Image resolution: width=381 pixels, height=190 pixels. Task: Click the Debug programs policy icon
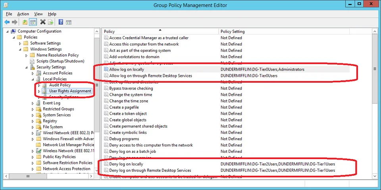(106, 139)
